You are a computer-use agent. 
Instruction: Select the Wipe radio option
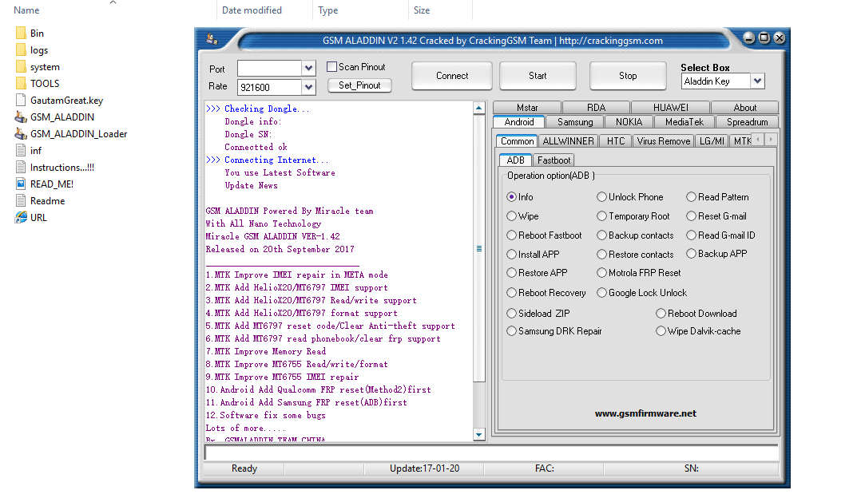[x=511, y=216]
